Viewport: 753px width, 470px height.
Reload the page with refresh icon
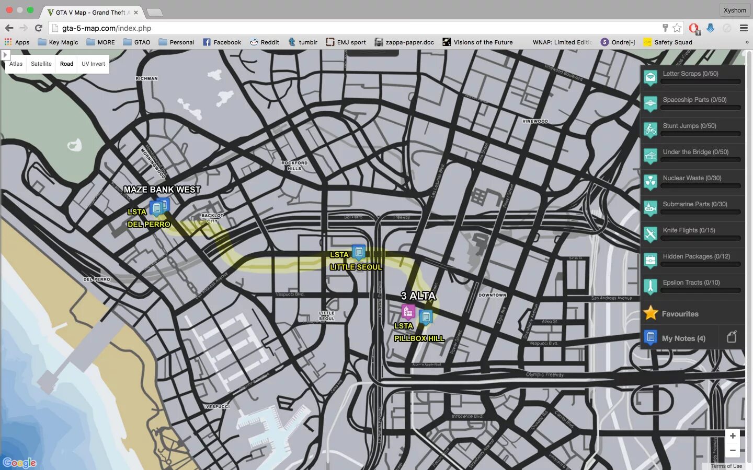click(38, 28)
